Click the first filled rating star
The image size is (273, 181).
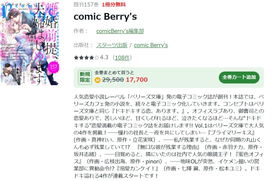(x=76, y=57)
